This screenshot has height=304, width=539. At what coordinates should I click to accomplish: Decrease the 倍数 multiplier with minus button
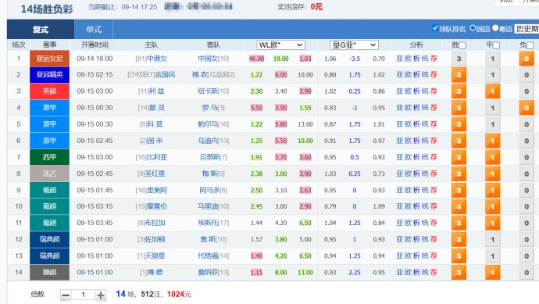tap(66, 295)
